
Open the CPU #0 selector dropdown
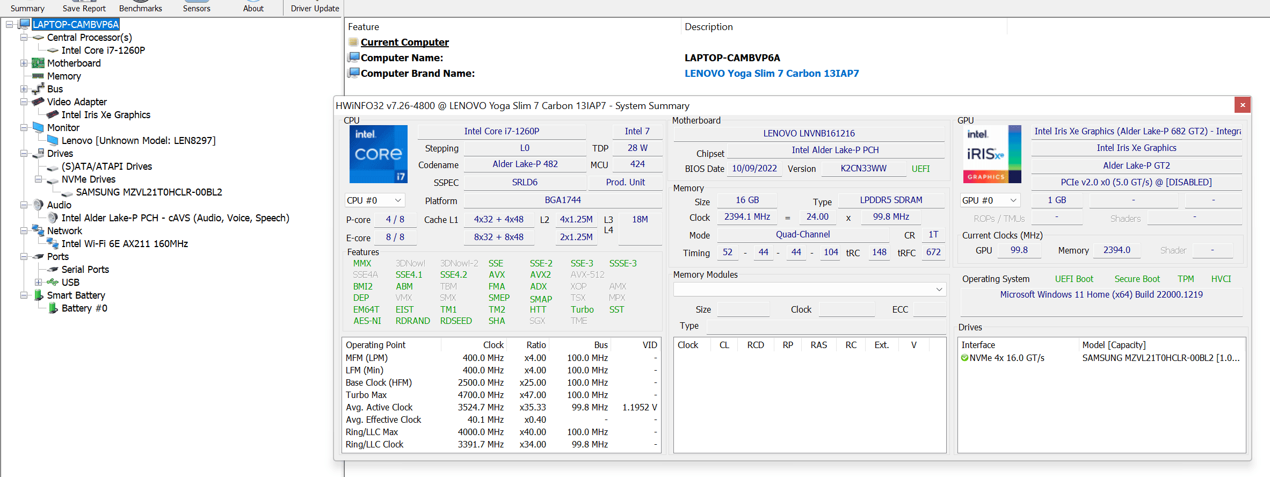click(374, 200)
